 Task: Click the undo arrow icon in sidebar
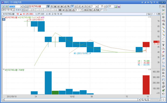tap(163, 94)
